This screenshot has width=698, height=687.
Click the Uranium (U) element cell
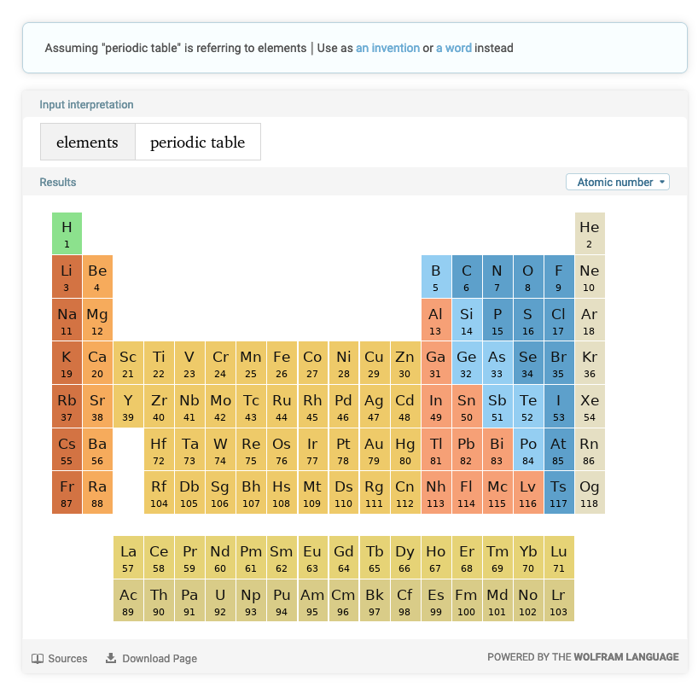click(220, 601)
